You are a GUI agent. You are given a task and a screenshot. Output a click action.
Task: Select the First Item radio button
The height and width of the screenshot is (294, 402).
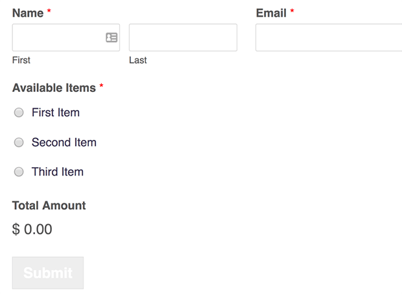pos(19,113)
